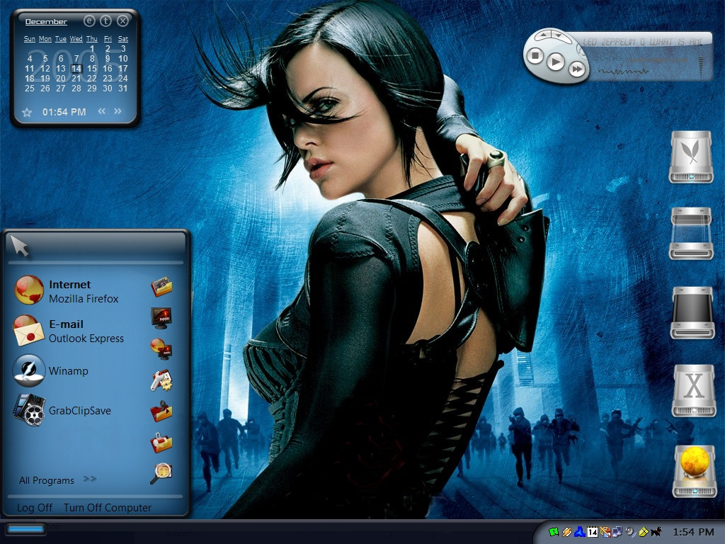
Task: Click the yellow grid tray icon
Action: (x=643, y=532)
